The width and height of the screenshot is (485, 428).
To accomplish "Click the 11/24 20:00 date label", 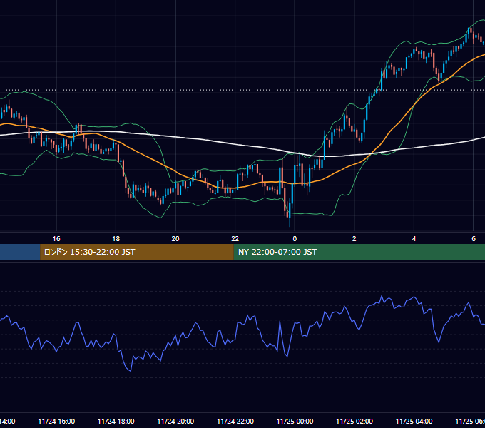I will pyautogui.click(x=175, y=421).
